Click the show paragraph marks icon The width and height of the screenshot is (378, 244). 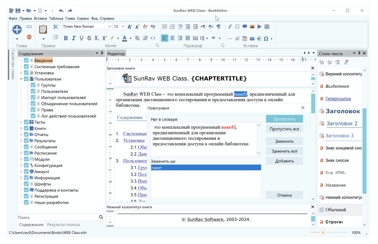tap(219, 27)
